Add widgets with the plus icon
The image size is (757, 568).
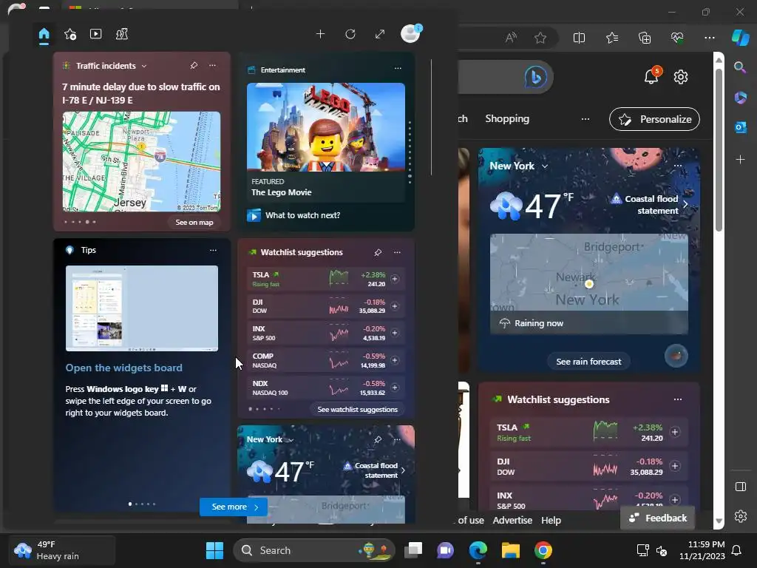pos(320,34)
